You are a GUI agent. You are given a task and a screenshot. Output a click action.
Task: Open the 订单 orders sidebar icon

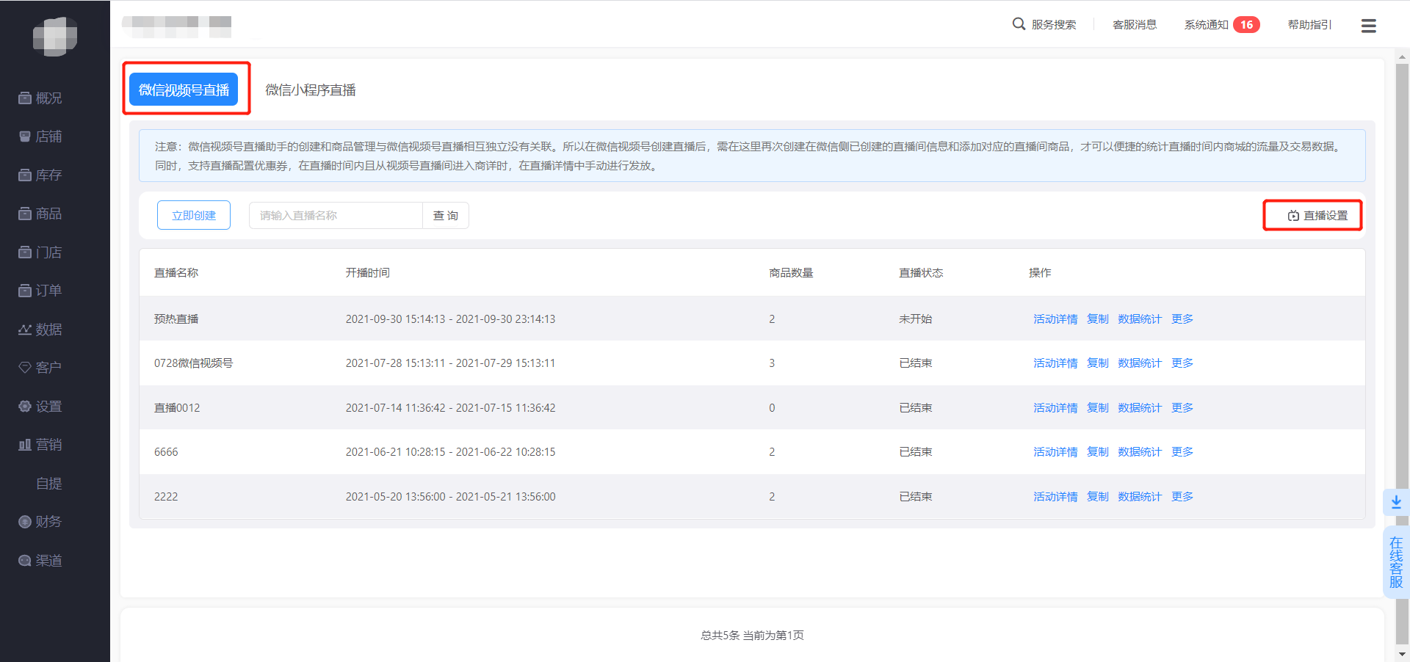click(25, 291)
